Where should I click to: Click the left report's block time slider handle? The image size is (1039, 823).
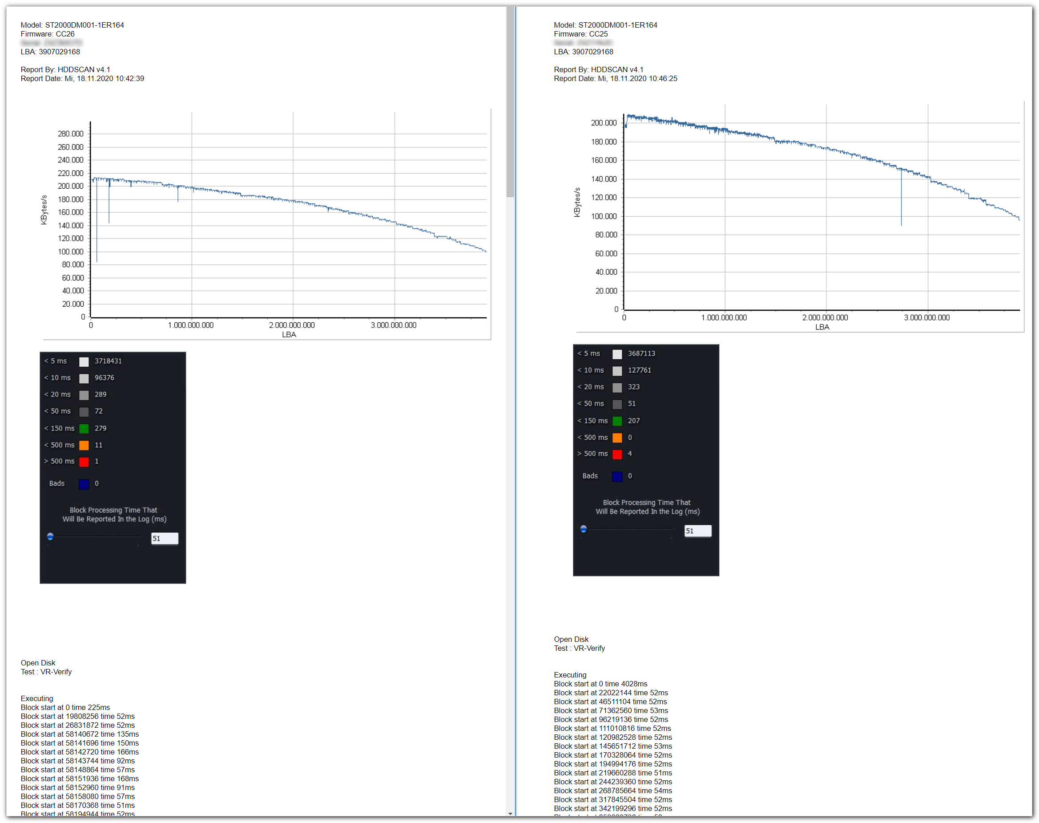(50, 536)
